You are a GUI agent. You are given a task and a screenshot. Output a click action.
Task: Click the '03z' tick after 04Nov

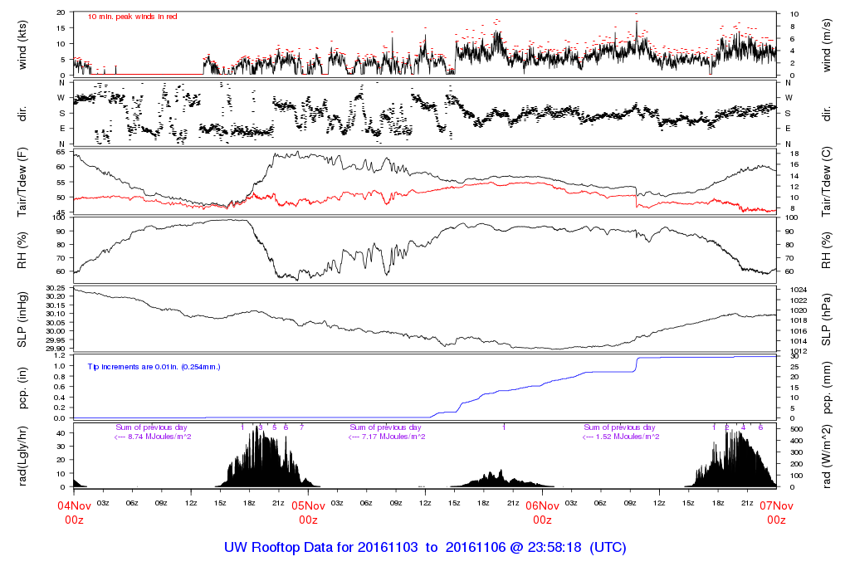click(x=103, y=503)
